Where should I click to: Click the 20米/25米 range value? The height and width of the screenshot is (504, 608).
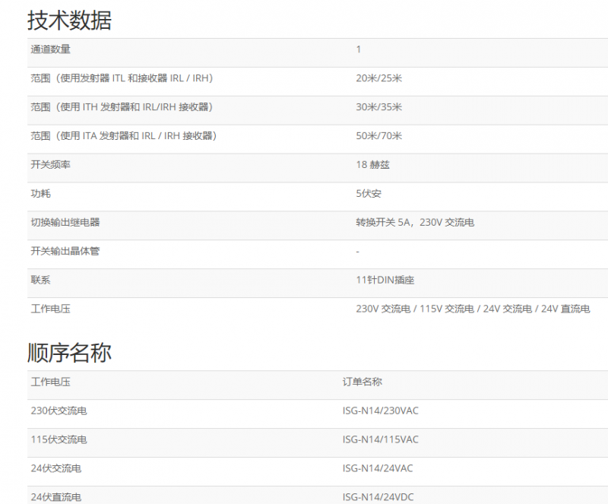378,78
